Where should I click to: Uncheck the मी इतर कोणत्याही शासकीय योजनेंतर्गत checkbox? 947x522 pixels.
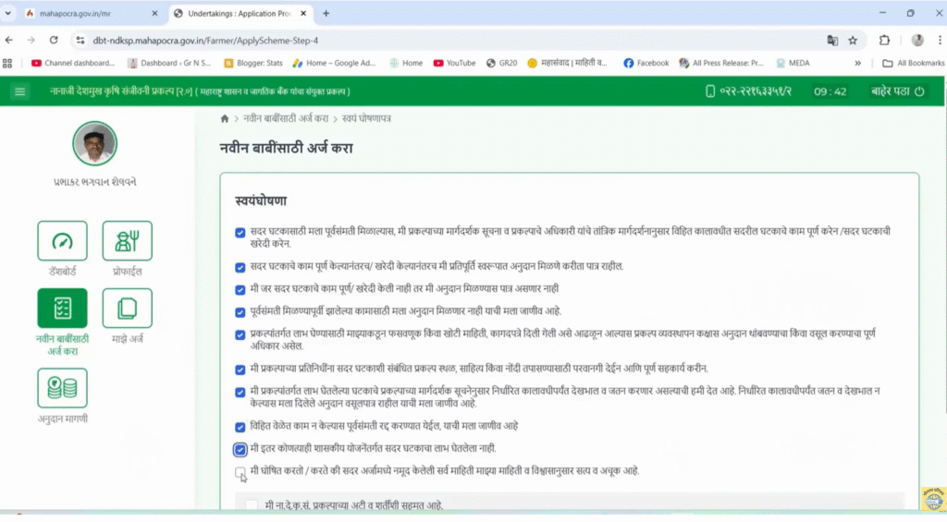(240, 449)
